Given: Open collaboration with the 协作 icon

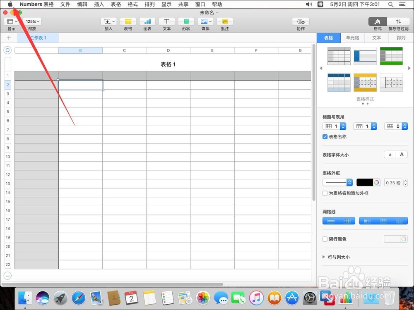Looking at the screenshot, I should click(x=300, y=23).
